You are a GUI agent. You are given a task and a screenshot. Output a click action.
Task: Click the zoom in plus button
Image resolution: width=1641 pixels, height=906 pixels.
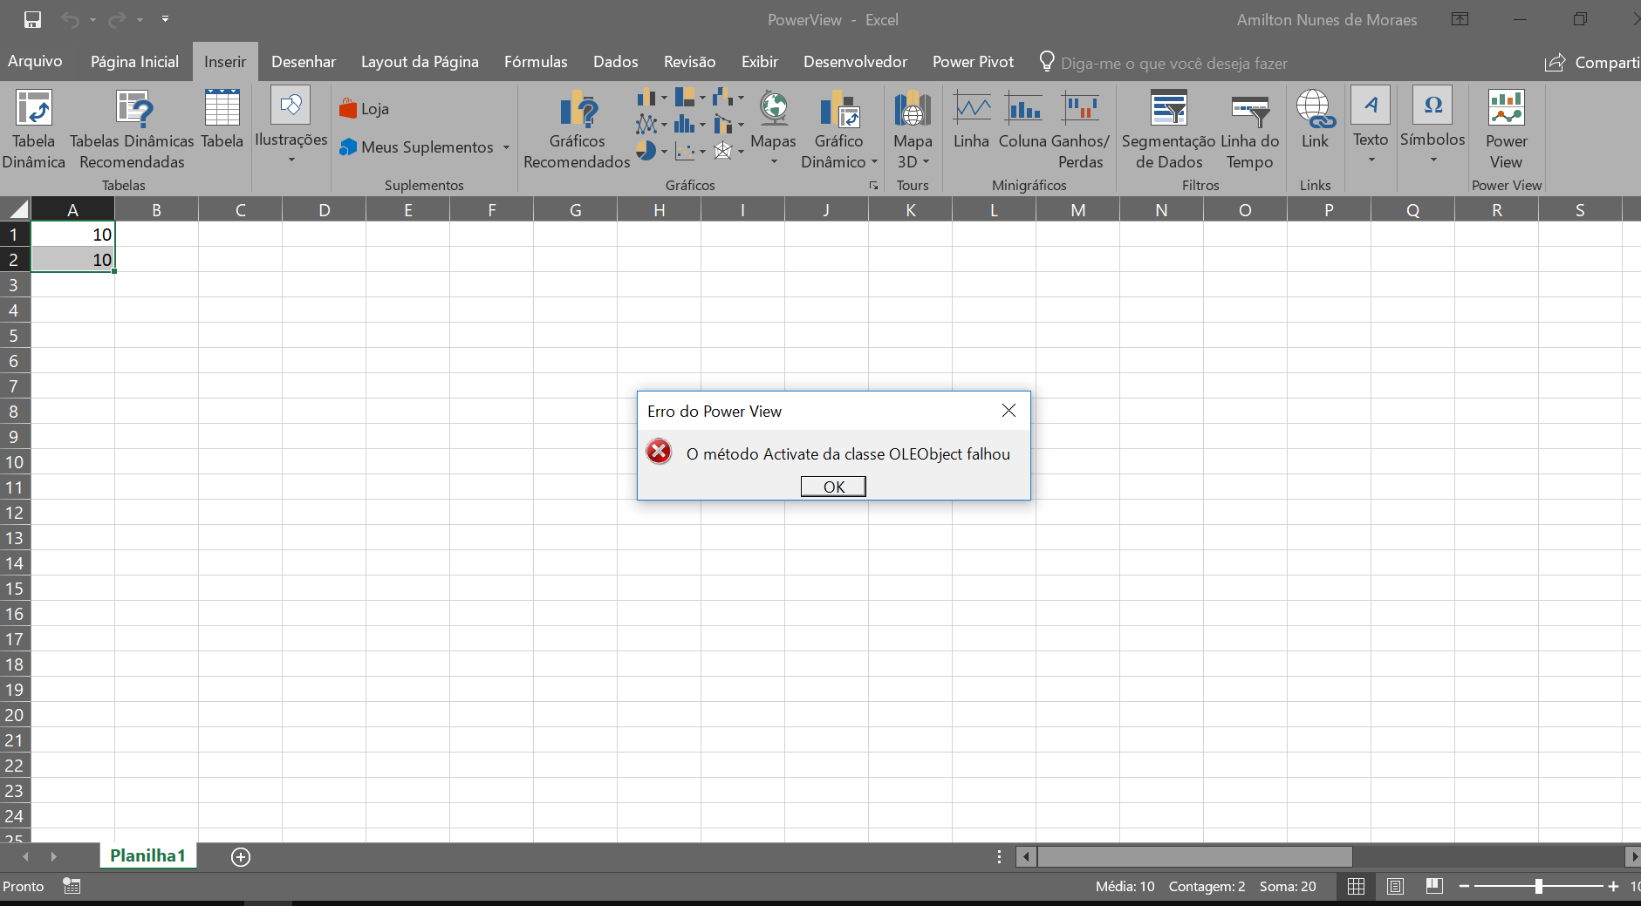(x=1613, y=886)
